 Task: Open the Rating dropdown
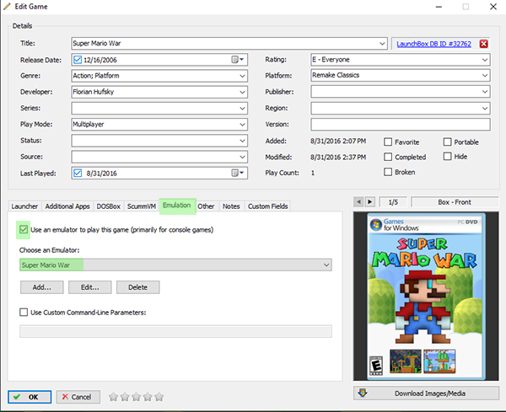(x=485, y=60)
